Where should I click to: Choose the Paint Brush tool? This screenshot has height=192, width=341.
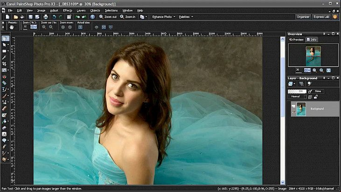(x=4, y=96)
